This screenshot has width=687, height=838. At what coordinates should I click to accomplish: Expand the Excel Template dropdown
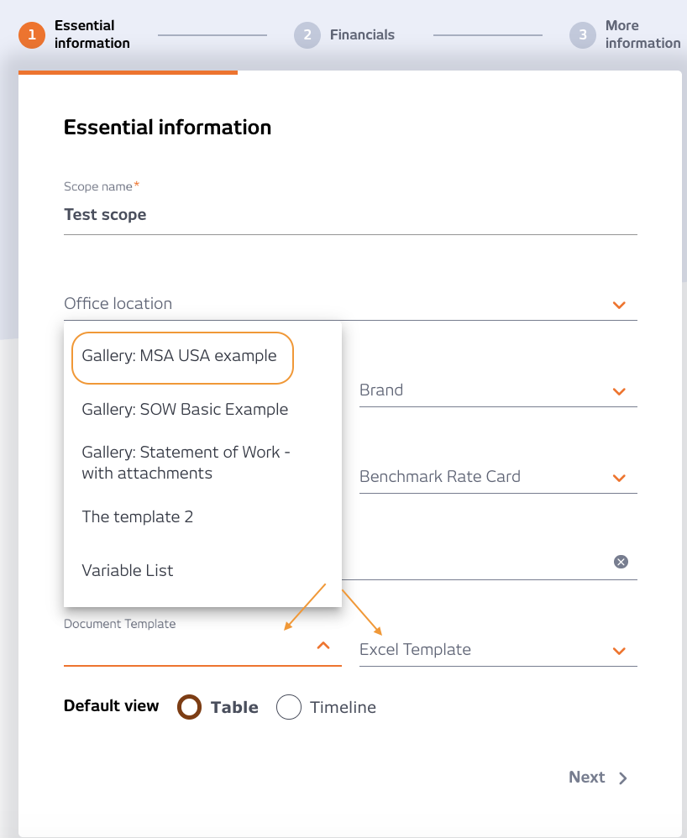(619, 651)
